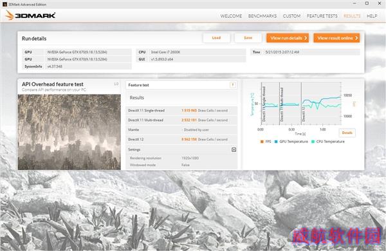Screen dimensions: 386x251
Task: Click the 3DMark window title bar icon
Action: pos(5,5)
